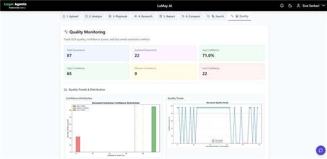Click the "65" high confidence value
This screenshot has width=327, height=159.
click(69, 73)
